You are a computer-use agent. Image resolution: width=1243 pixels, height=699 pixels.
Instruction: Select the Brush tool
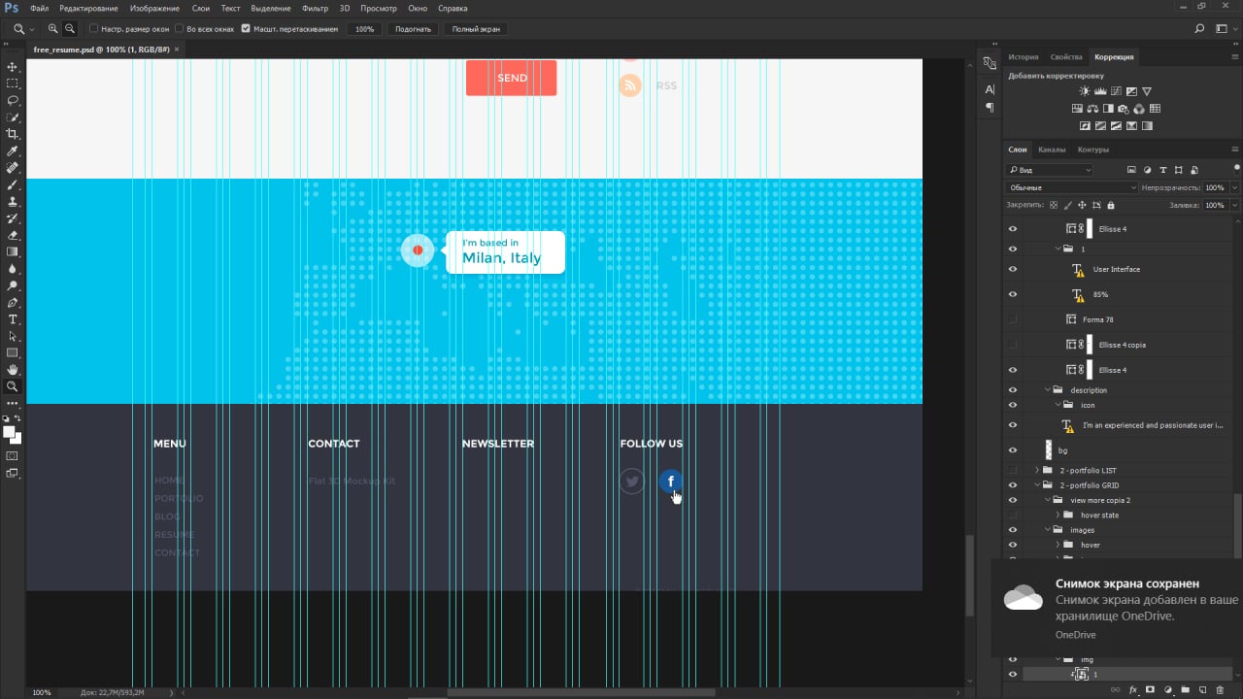[13, 184]
